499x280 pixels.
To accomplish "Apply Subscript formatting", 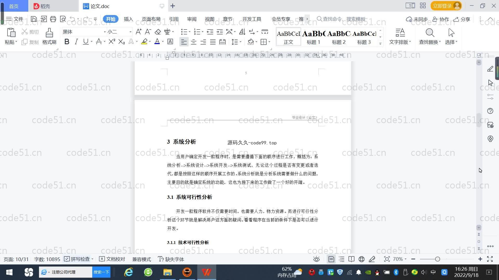I will click(121, 41).
